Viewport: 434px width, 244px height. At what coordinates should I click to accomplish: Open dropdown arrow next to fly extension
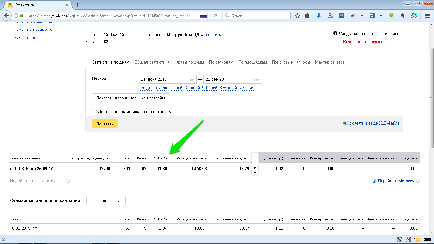point(362,16)
